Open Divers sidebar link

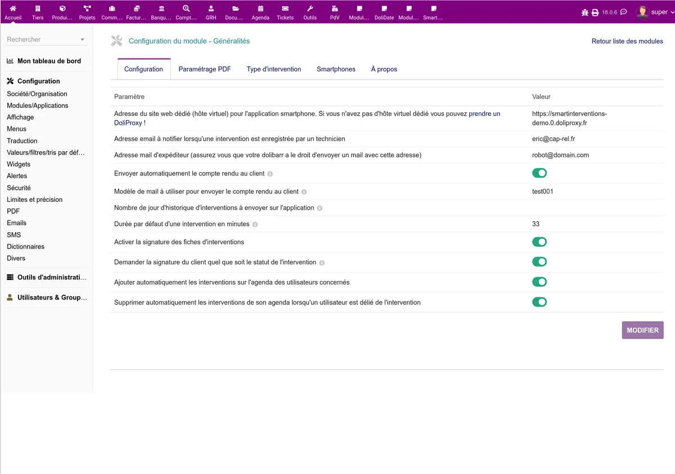pos(16,259)
